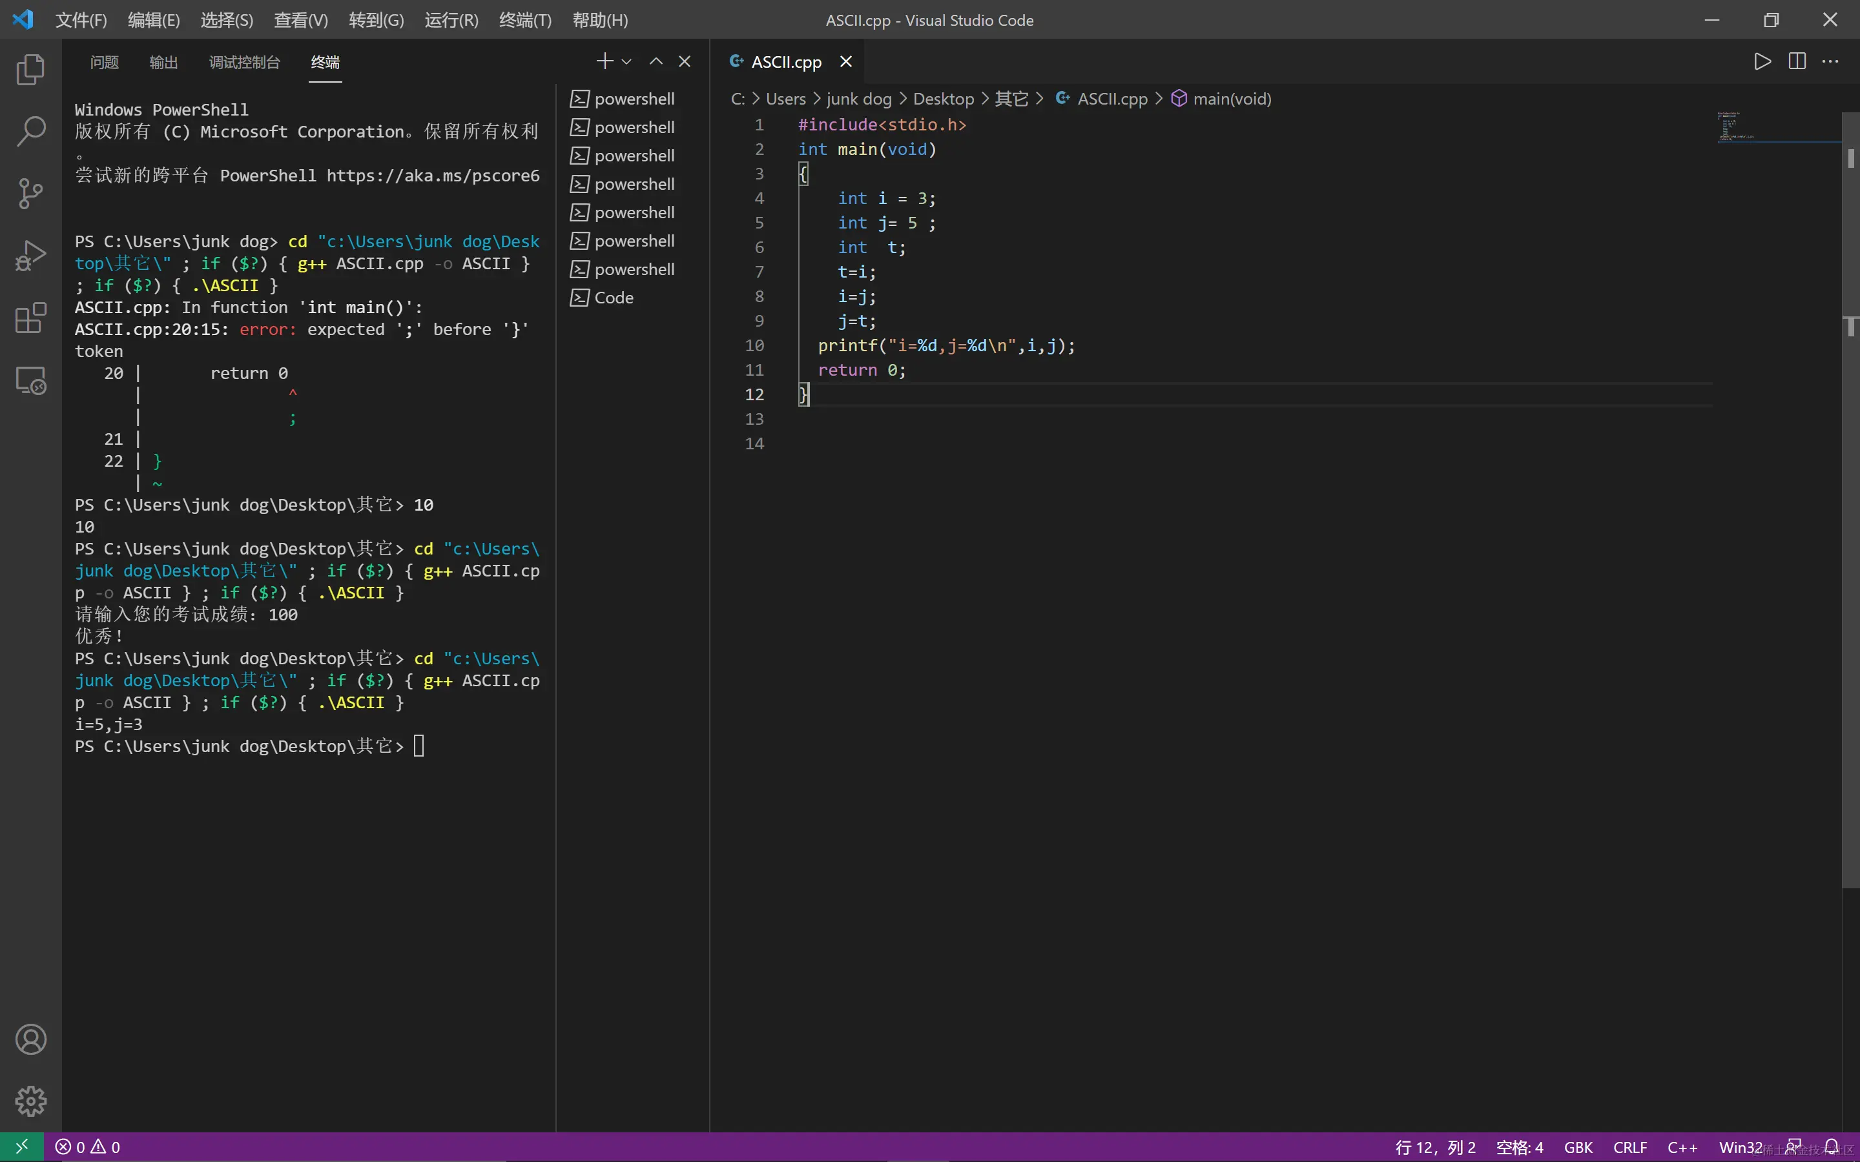Viewport: 1860px width, 1162px height.
Task: Open the Manage gear settings icon
Action: [31, 1101]
